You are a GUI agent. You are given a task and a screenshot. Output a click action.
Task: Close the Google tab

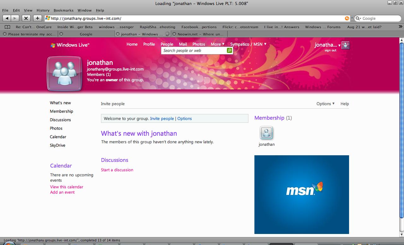coord(61,34)
